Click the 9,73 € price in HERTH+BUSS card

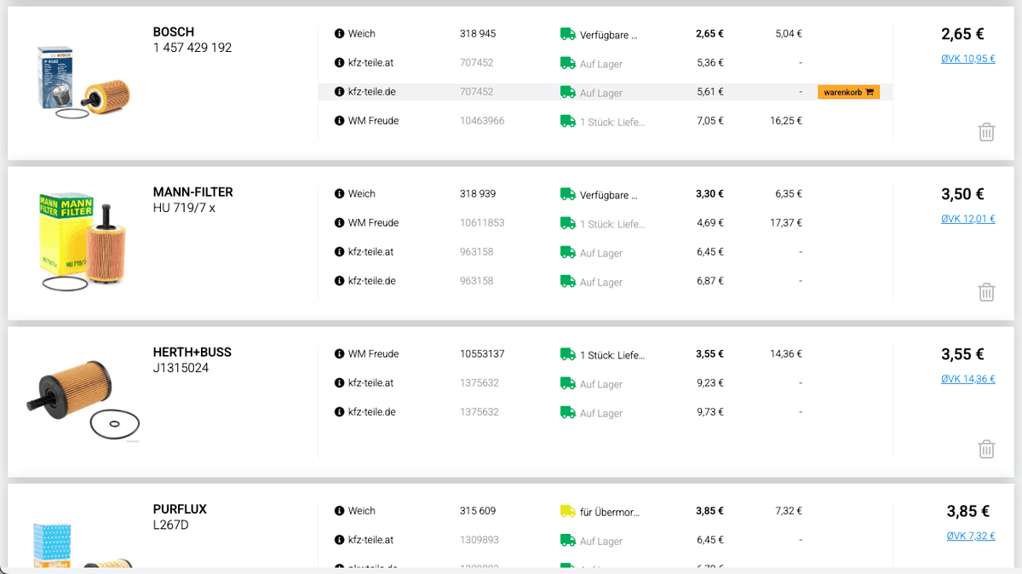710,412
